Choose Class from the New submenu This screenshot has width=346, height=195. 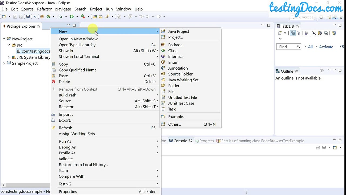(x=190, y=51)
